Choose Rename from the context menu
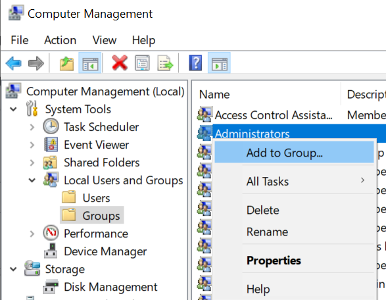This screenshot has height=300, width=386. [294, 232]
